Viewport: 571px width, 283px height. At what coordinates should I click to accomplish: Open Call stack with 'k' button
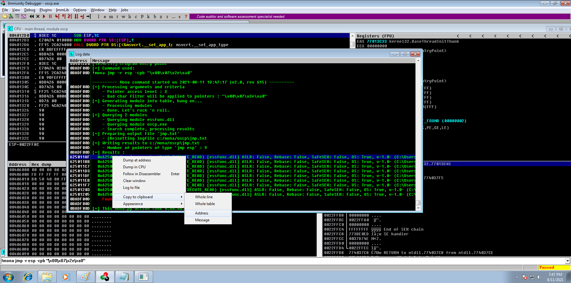coord(148,17)
